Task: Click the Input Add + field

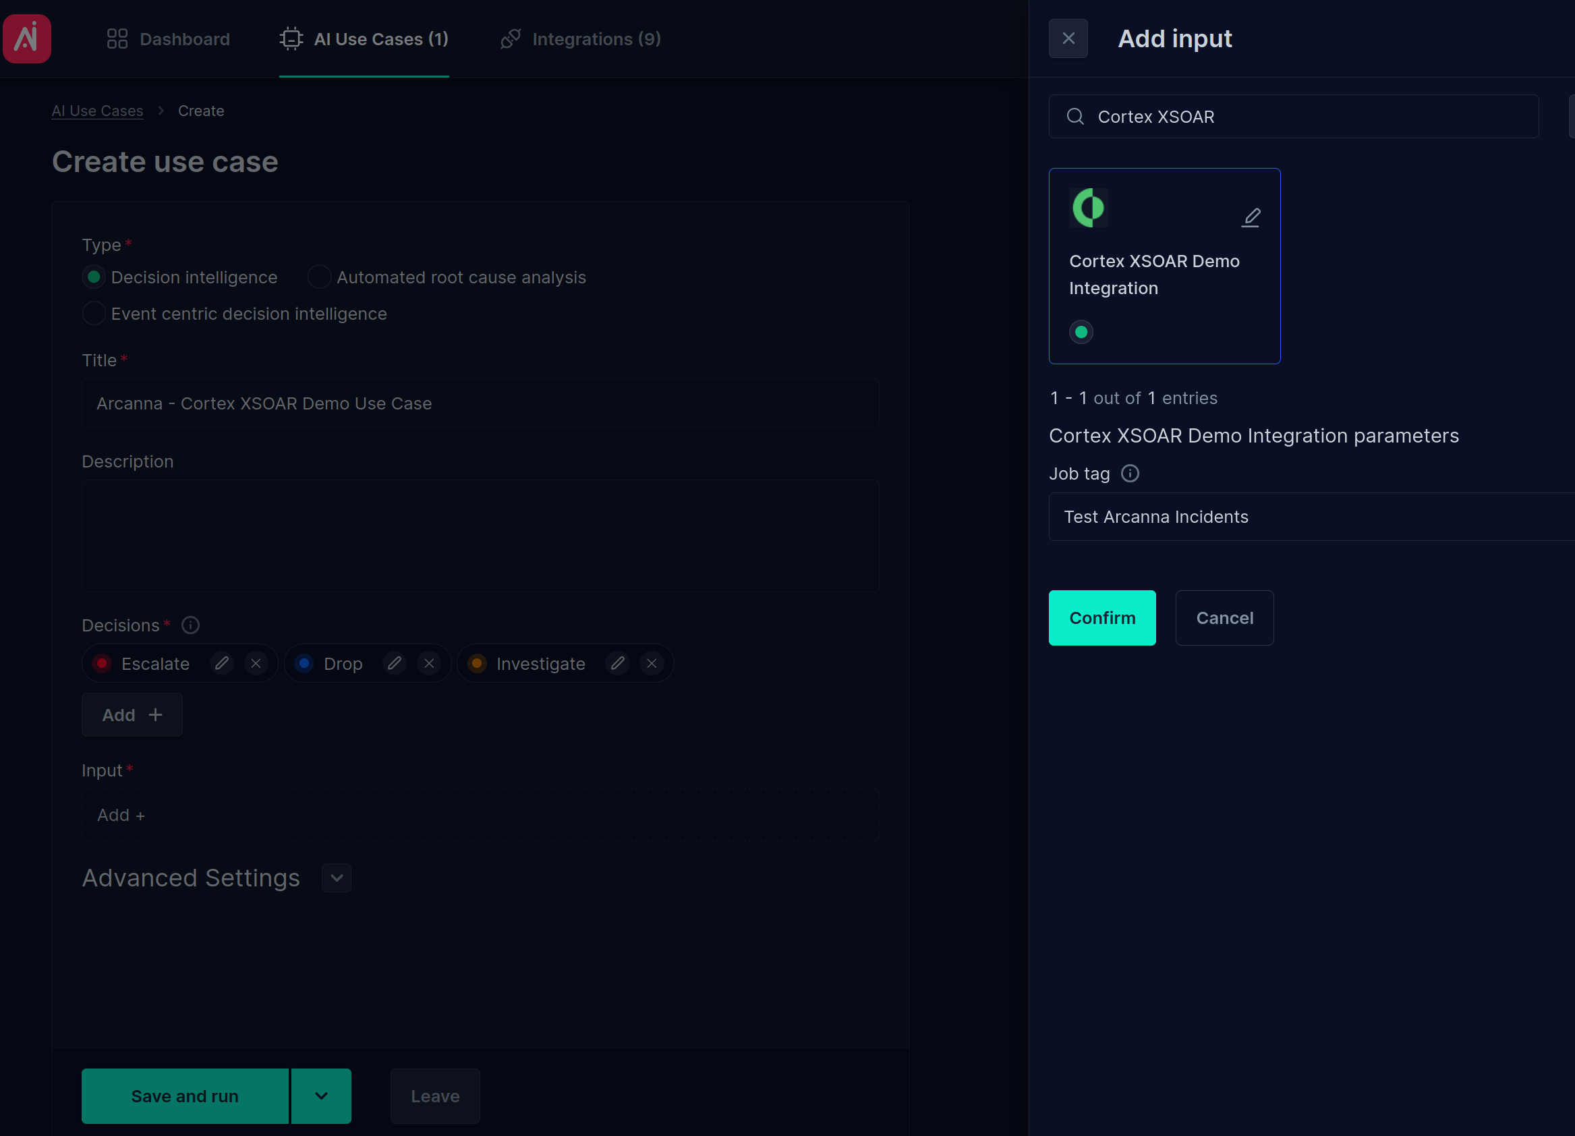Action: coord(480,815)
